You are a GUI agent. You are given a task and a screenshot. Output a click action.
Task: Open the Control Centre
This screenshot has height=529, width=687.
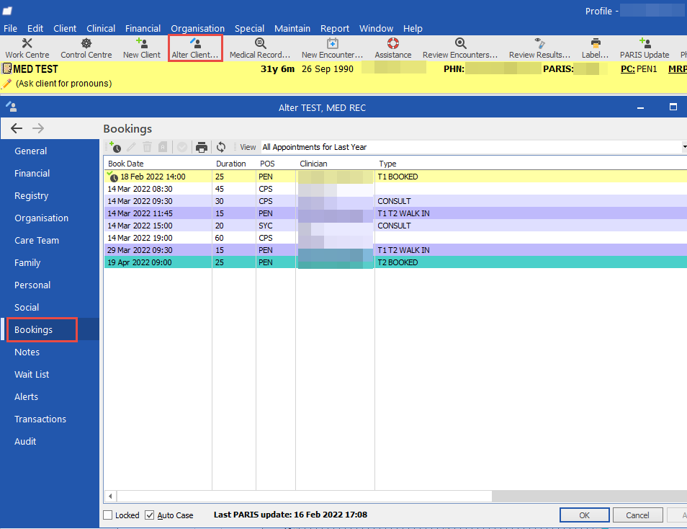86,48
